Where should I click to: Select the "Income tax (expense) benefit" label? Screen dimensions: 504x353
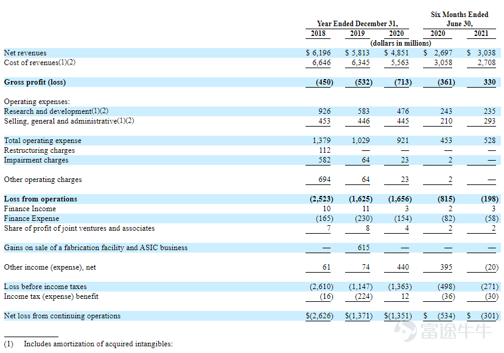tap(51, 296)
